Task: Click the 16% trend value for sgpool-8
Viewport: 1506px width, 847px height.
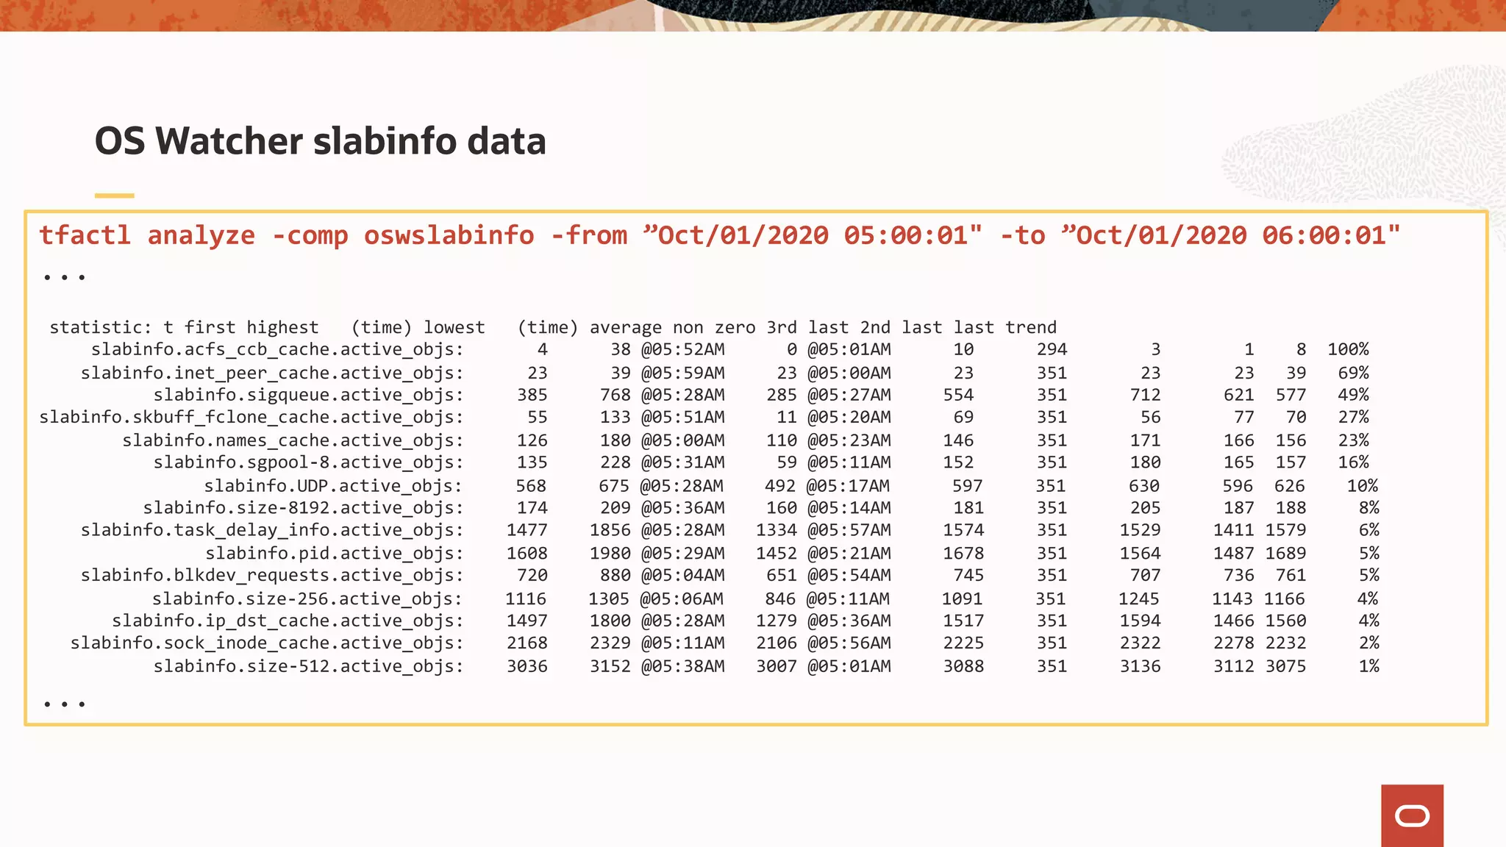Action: click(x=1353, y=462)
